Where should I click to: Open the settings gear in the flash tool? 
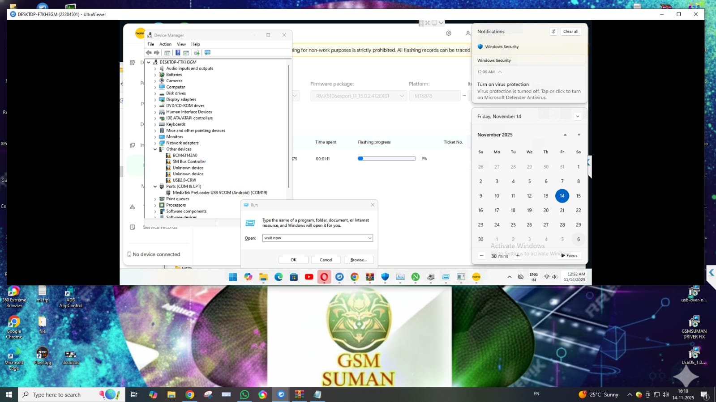click(x=449, y=34)
